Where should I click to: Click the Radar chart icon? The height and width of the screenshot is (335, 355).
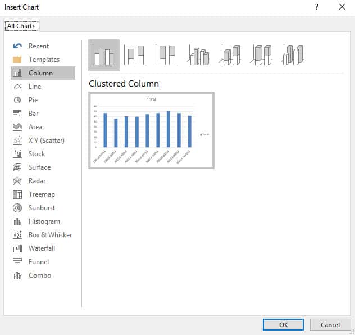pos(17,181)
